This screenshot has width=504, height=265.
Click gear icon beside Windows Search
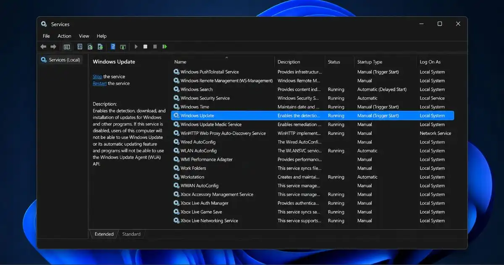coord(176,89)
